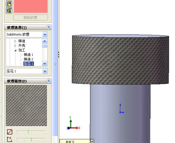Click the 加工 folder label
175x143 pixels.
tap(22, 50)
